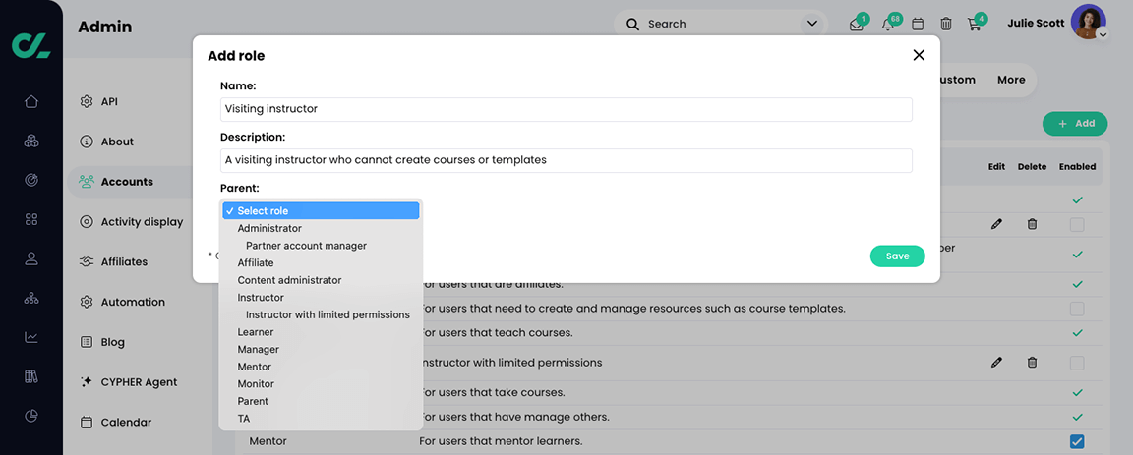Click into the Name input field
1133x455 pixels.
click(x=566, y=109)
